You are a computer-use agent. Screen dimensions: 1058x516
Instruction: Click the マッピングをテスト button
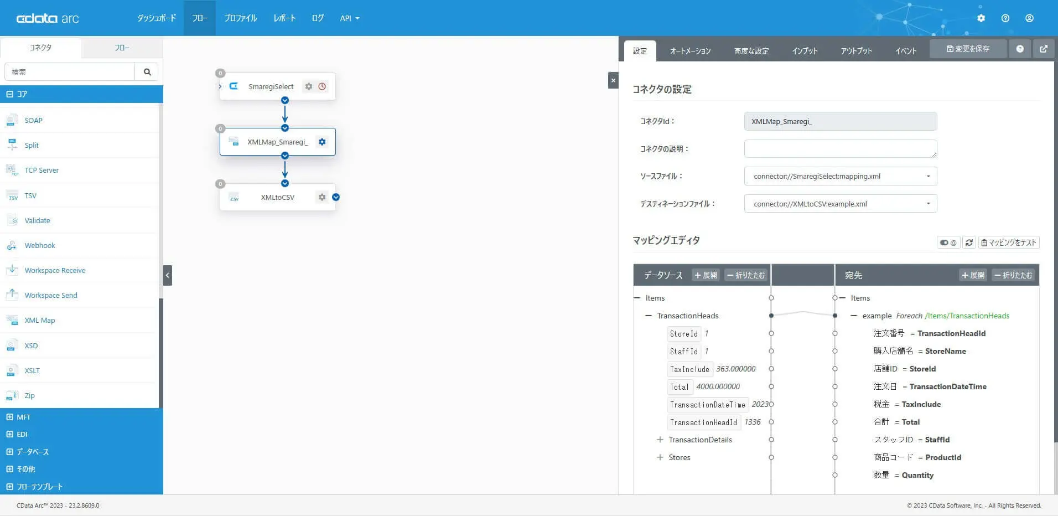point(1009,242)
